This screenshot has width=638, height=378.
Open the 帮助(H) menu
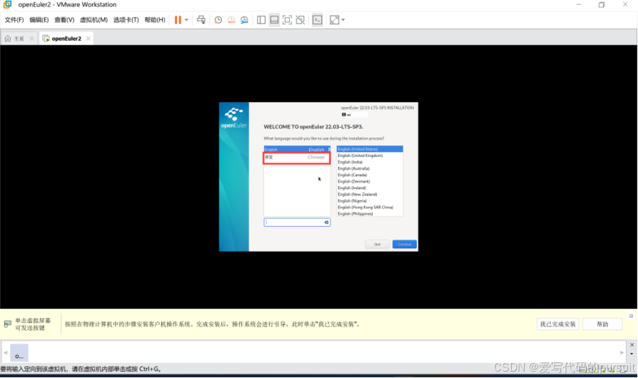tap(155, 20)
